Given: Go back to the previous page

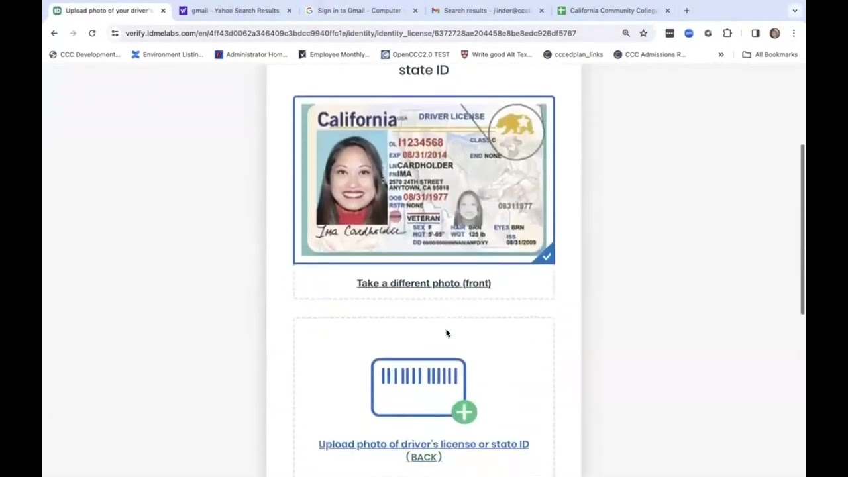Looking at the screenshot, I should coord(54,33).
